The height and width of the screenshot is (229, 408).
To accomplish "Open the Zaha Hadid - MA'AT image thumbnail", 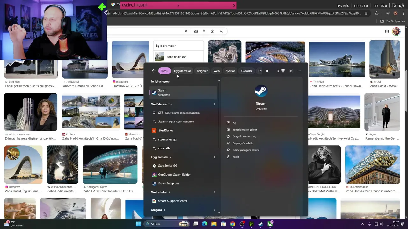I will 384,59.
